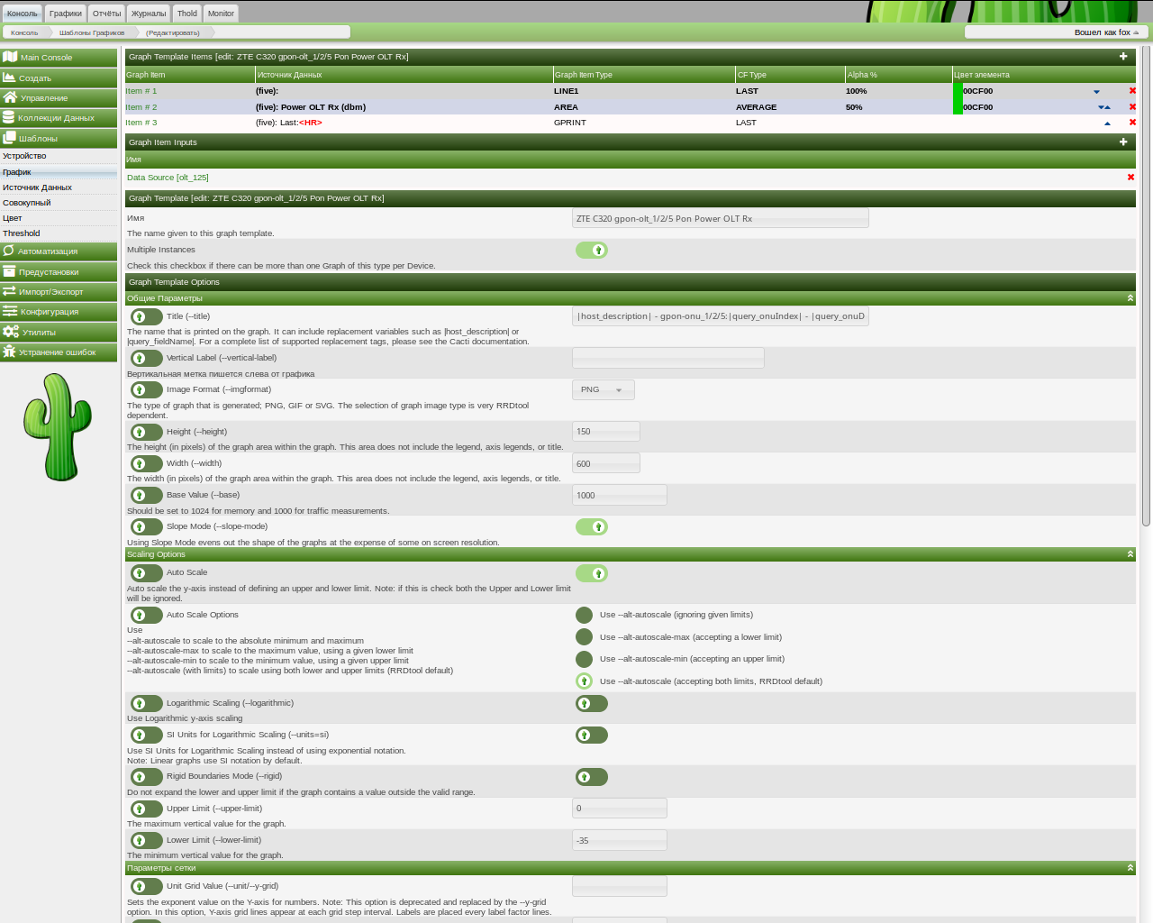This screenshot has height=923, width=1153.
Task: Click the sliders icon beside Конфигурация
Action: (10, 311)
